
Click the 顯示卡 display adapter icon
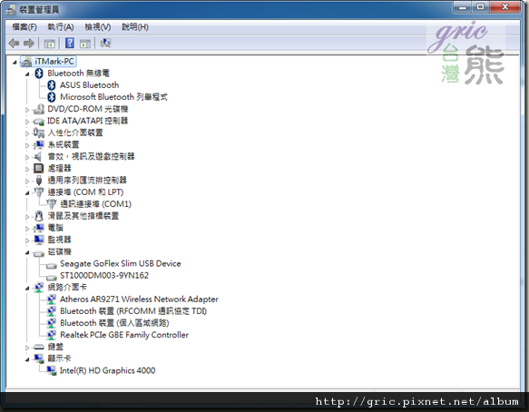tap(39, 358)
